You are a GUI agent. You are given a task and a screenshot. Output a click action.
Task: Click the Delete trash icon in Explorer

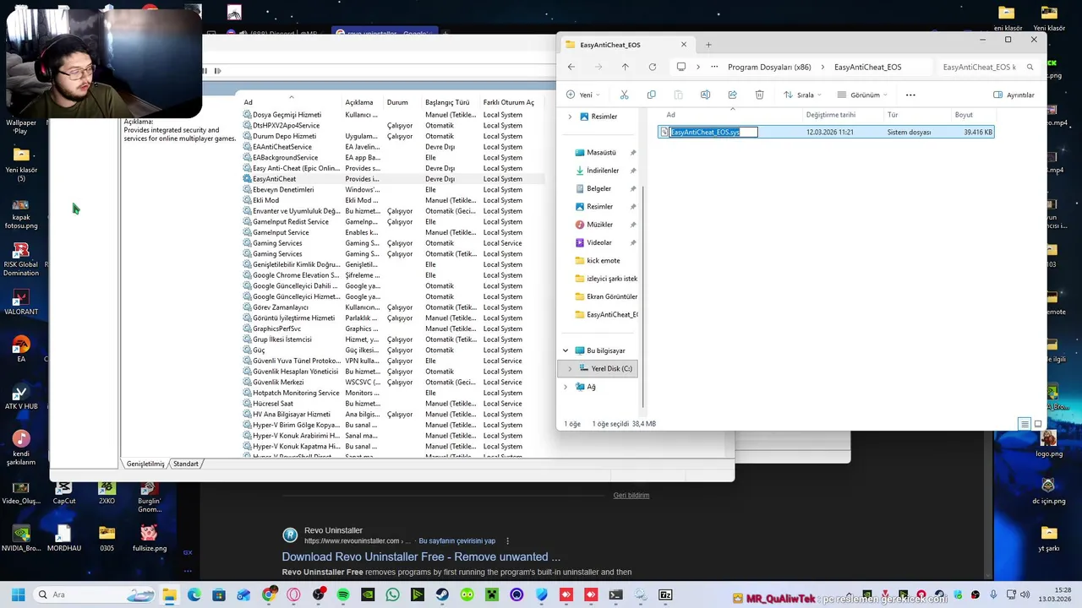pyautogui.click(x=759, y=95)
